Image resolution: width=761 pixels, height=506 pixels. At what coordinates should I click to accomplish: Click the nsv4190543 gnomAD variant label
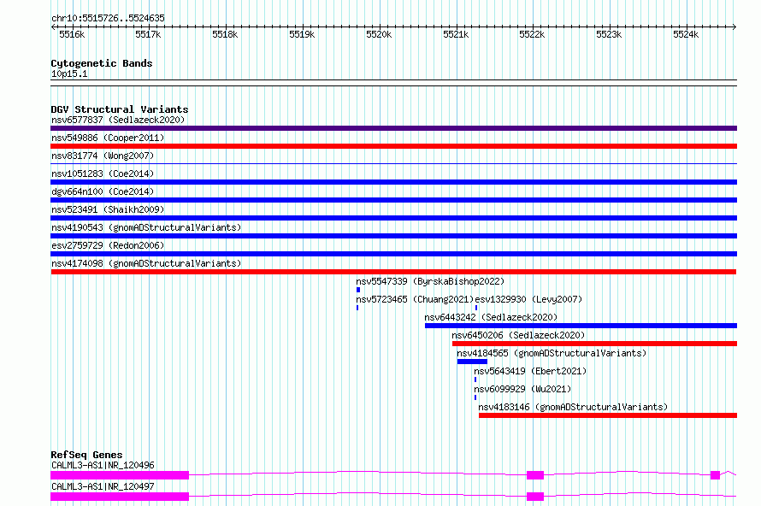point(146,227)
